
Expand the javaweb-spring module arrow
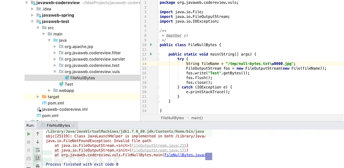click(x=32, y=15)
